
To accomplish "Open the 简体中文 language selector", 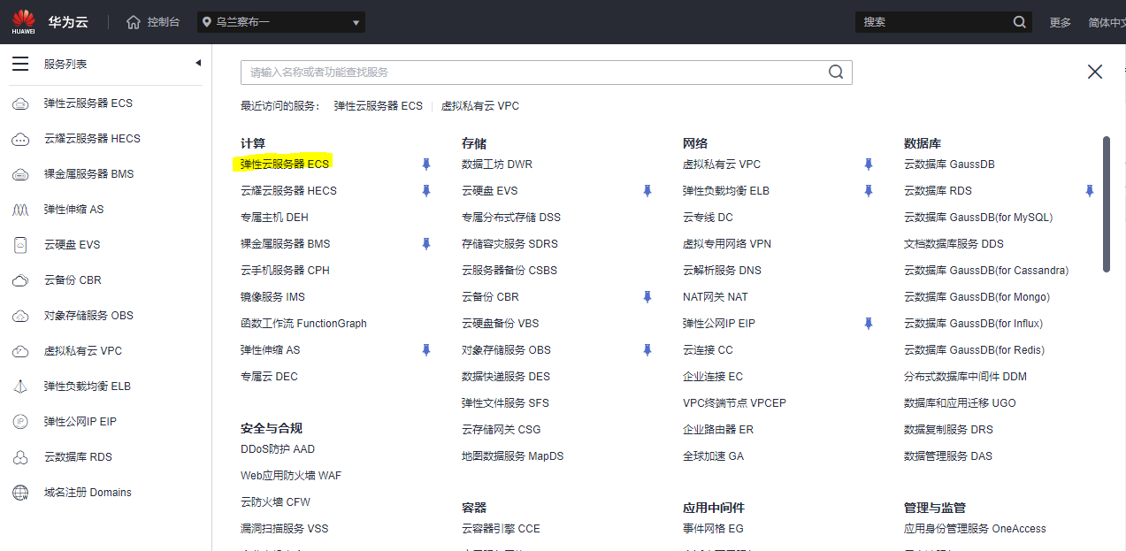I will tap(1107, 21).
